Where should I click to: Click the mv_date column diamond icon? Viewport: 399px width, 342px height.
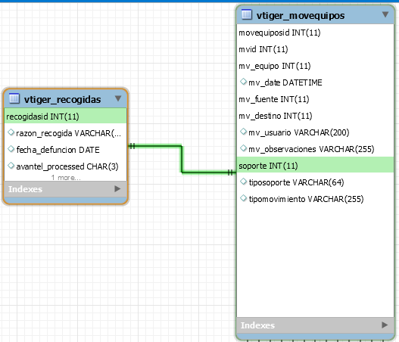pyautogui.click(x=244, y=82)
